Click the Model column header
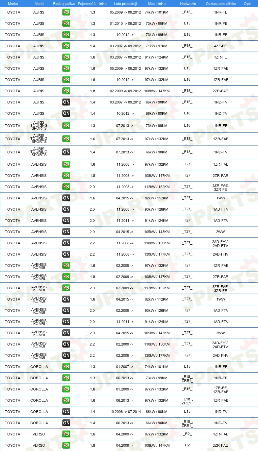 coord(40,4)
